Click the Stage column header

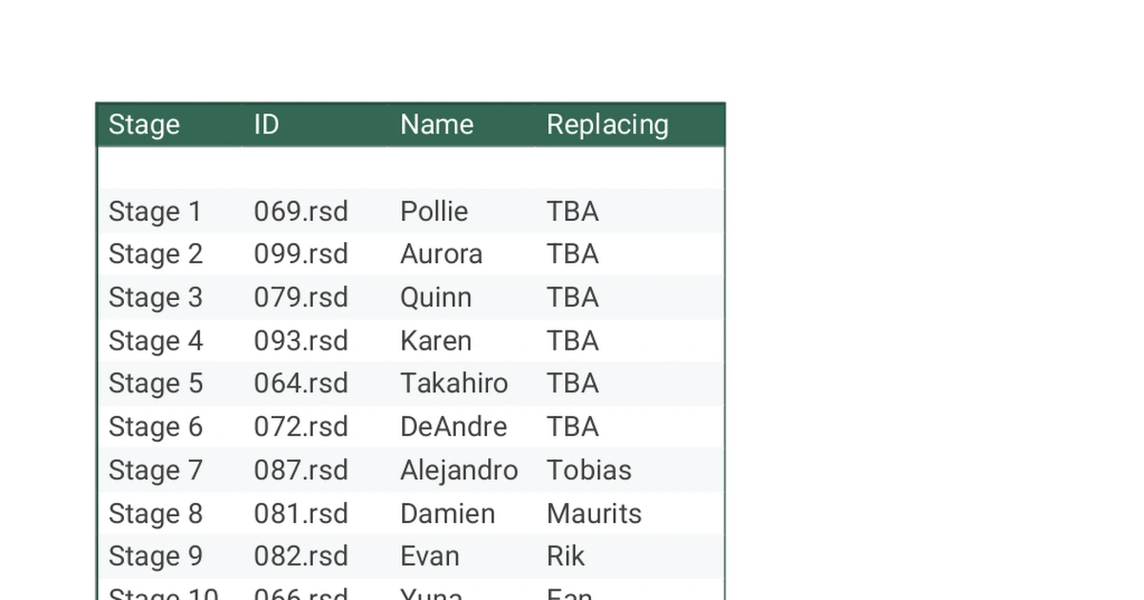[x=144, y=125]
